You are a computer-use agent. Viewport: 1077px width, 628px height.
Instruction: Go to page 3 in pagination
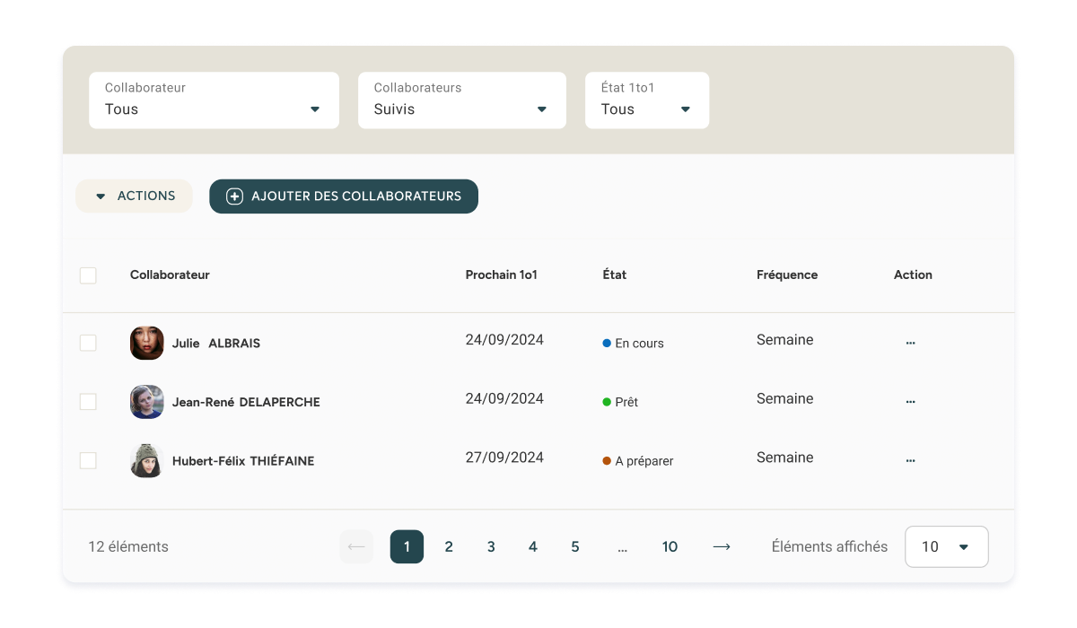[x=491, y=546]
